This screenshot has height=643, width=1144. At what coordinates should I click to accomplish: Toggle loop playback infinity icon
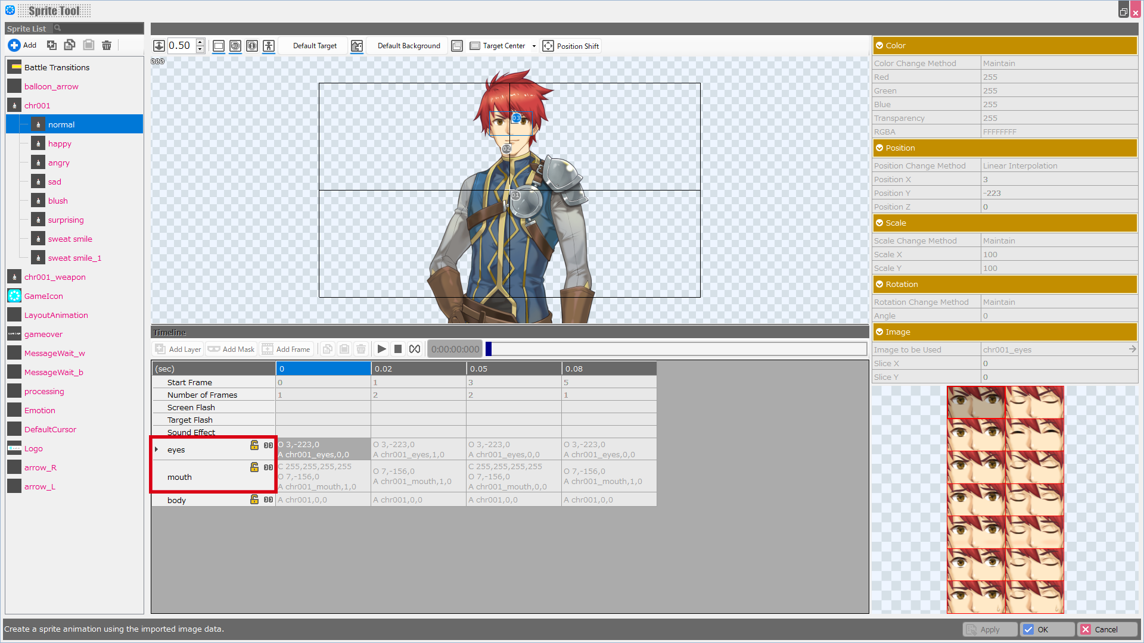pos(415,349)
